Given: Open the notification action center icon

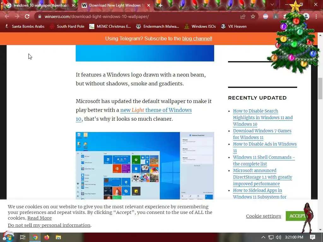Looking at the screenshot, I should [x=313, y=237].
